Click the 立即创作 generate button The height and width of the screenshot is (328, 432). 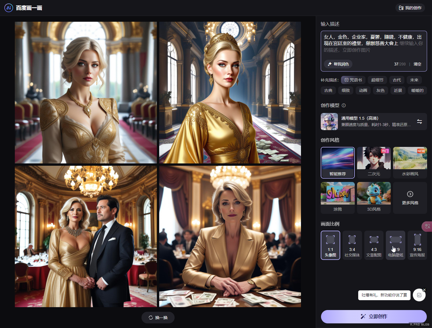[374, 316]
